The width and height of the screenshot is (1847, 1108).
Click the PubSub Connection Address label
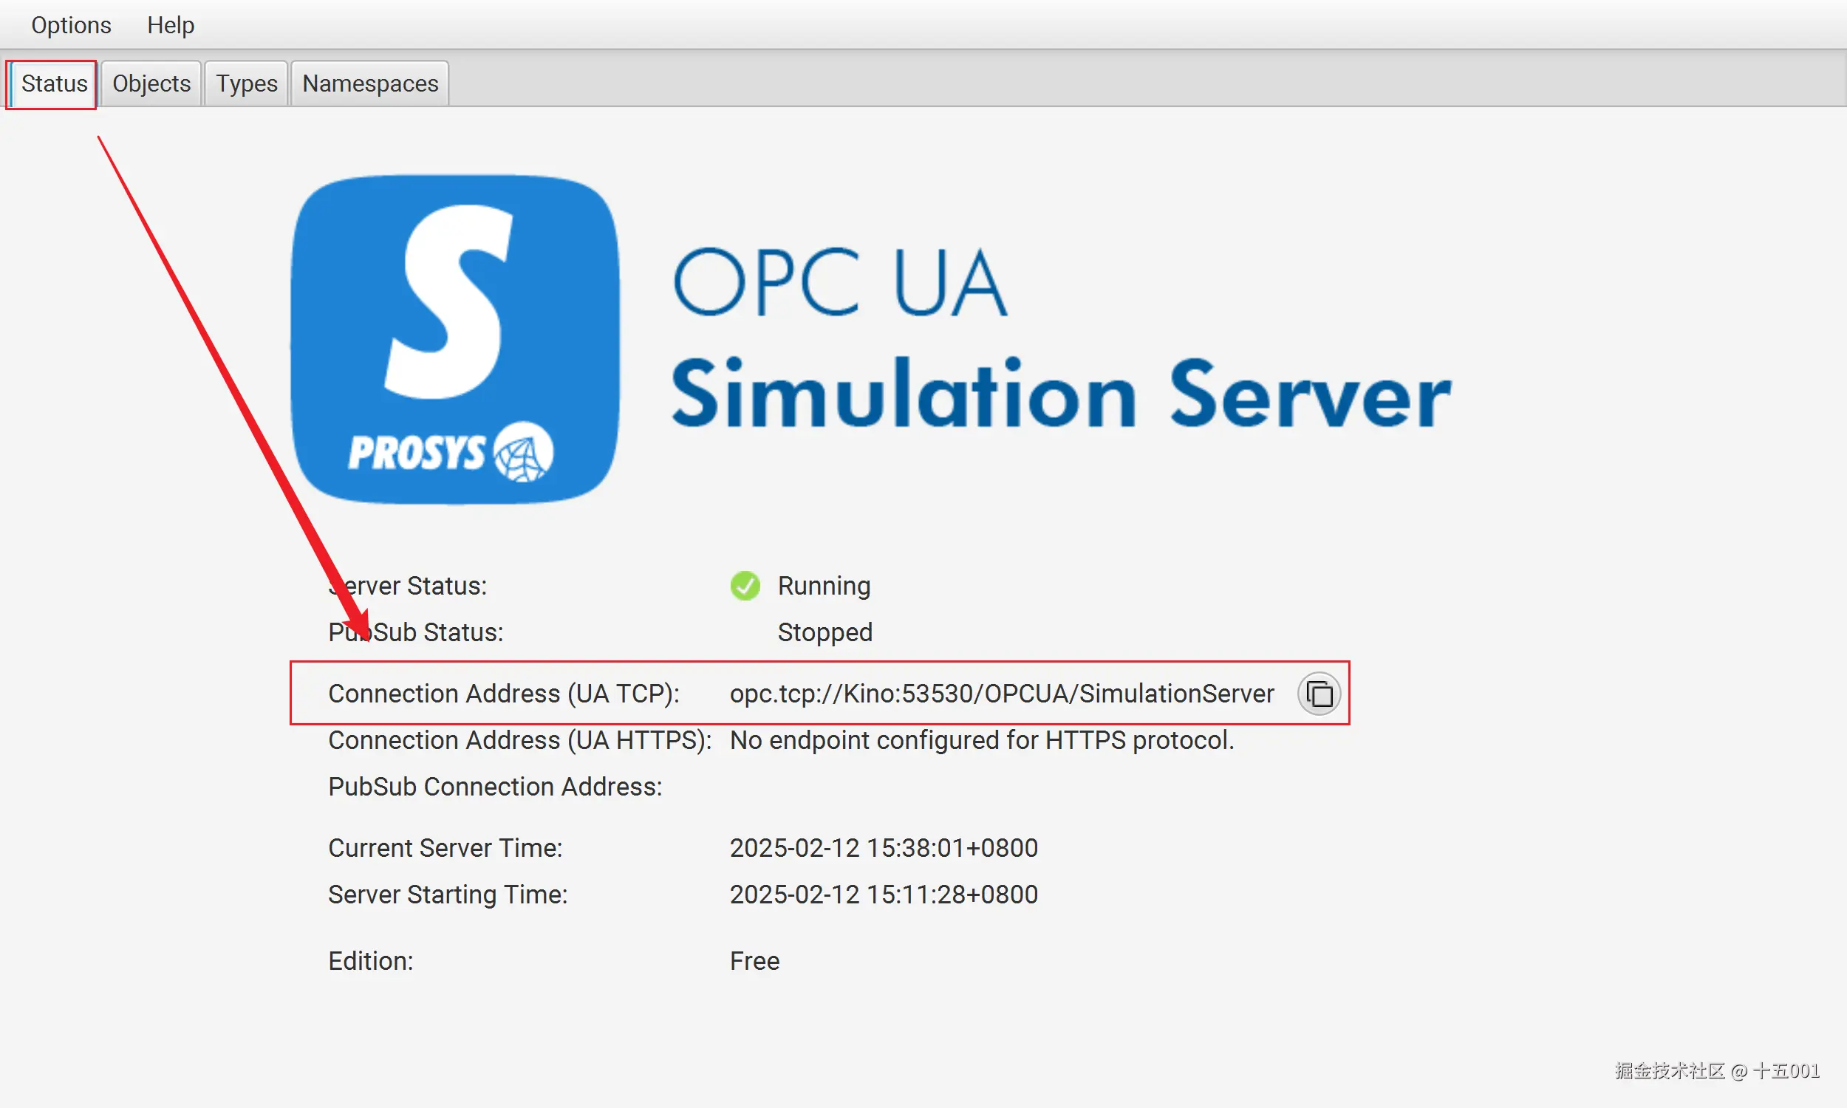pos(495,787)
